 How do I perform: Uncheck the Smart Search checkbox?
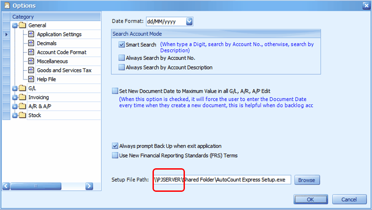(x=122, y=45)
